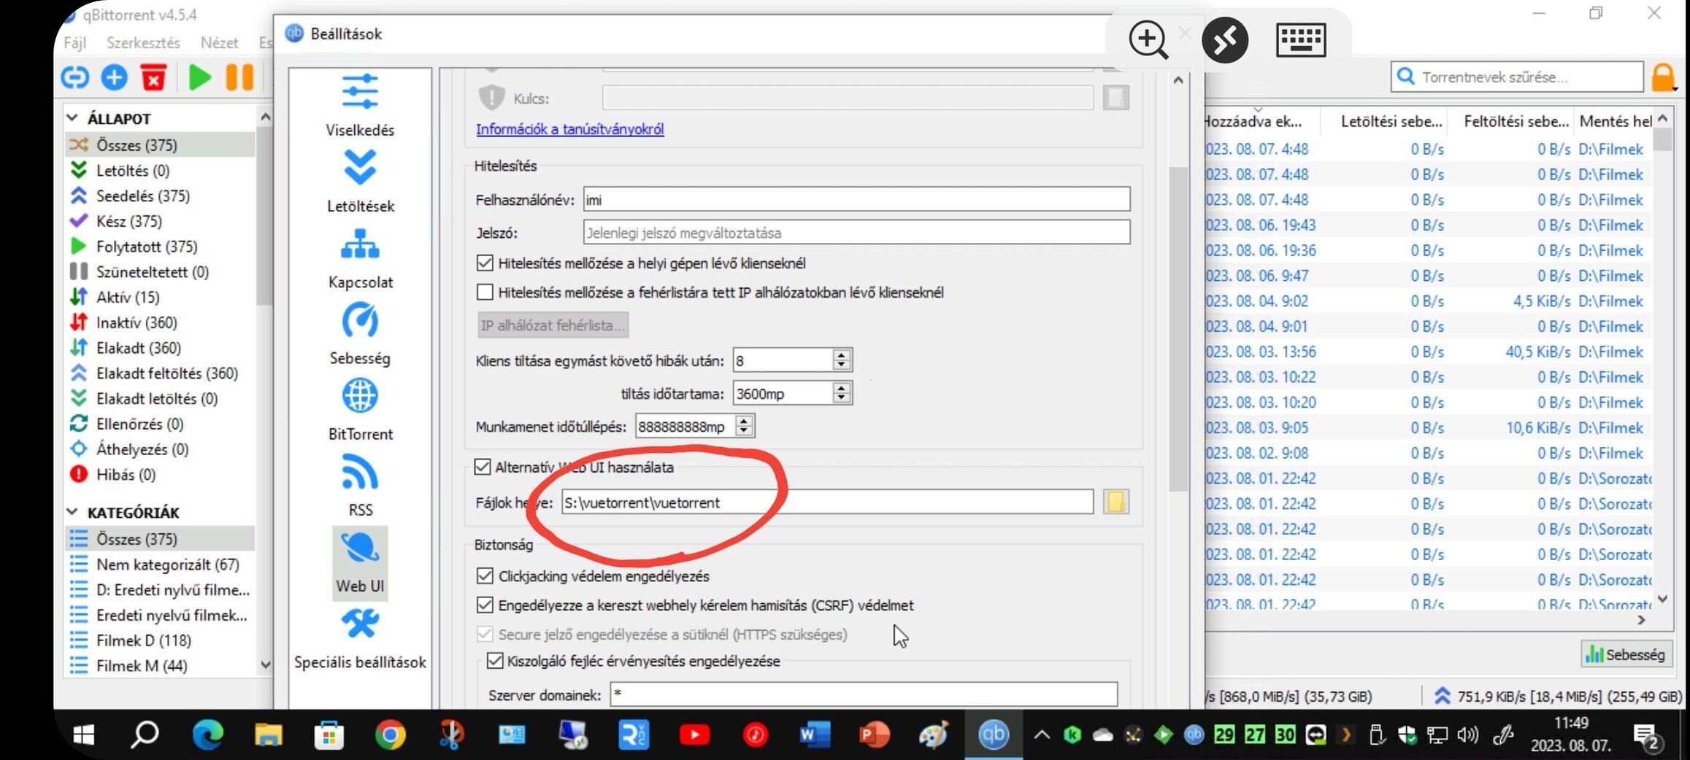Decrease Munkamenet időtúllépés value

(744, 432)
